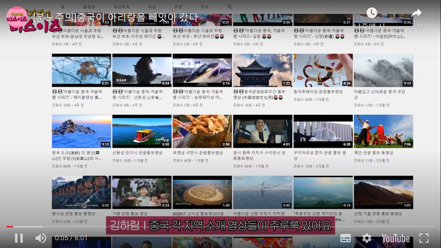The width and height of the screenshot is (441, 248).
Task: Open the high-speed train thumbnail
Action: tap(202, 70)
